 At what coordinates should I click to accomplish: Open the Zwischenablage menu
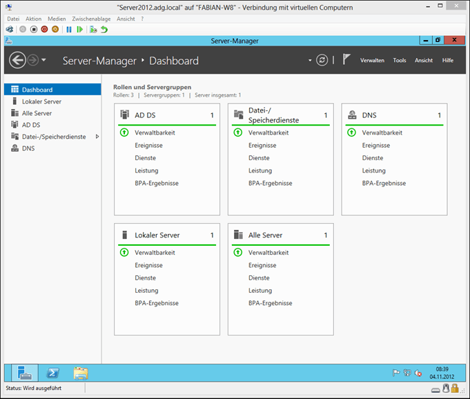tap(91, 19)
